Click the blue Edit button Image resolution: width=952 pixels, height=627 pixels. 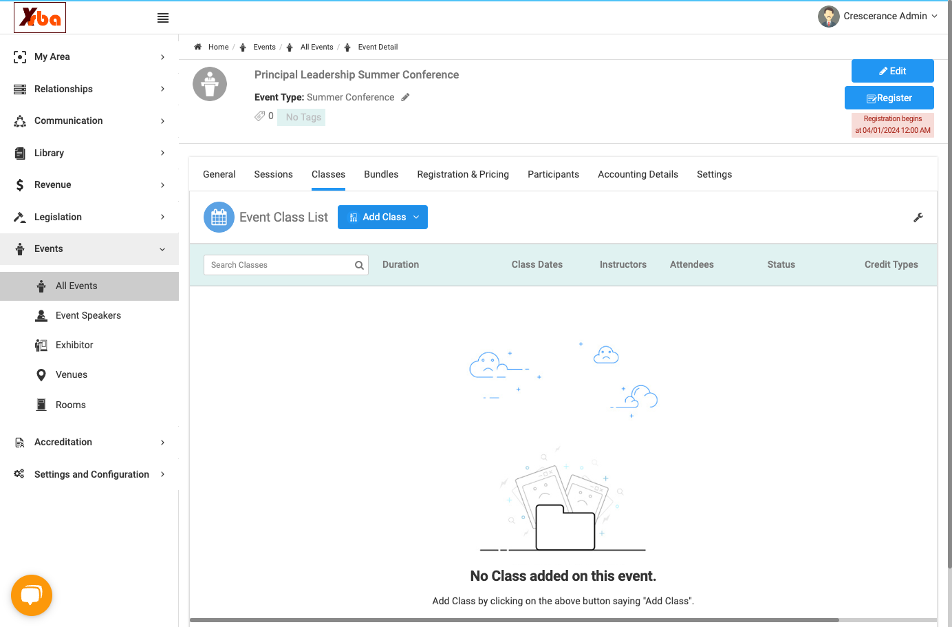[x=892, y=71]
